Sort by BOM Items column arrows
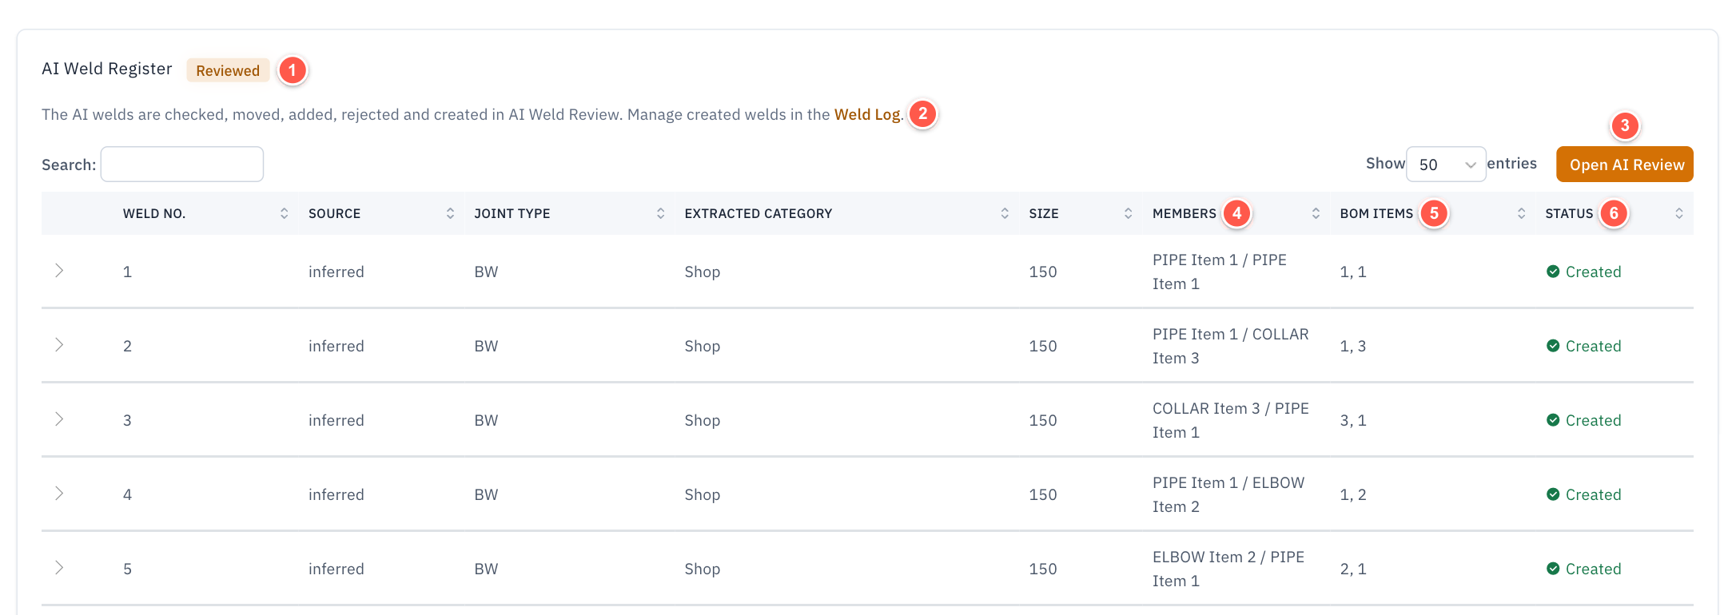The height and width of the screenshot is (615, 1736). pos(1521,213)
